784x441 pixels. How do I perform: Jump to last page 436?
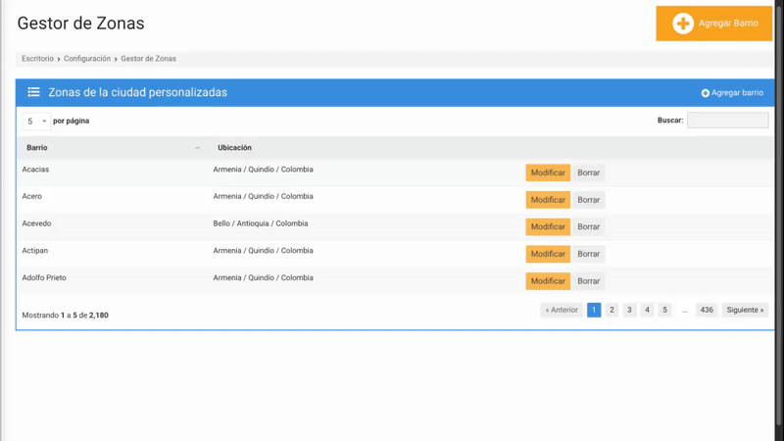(707, 310)
